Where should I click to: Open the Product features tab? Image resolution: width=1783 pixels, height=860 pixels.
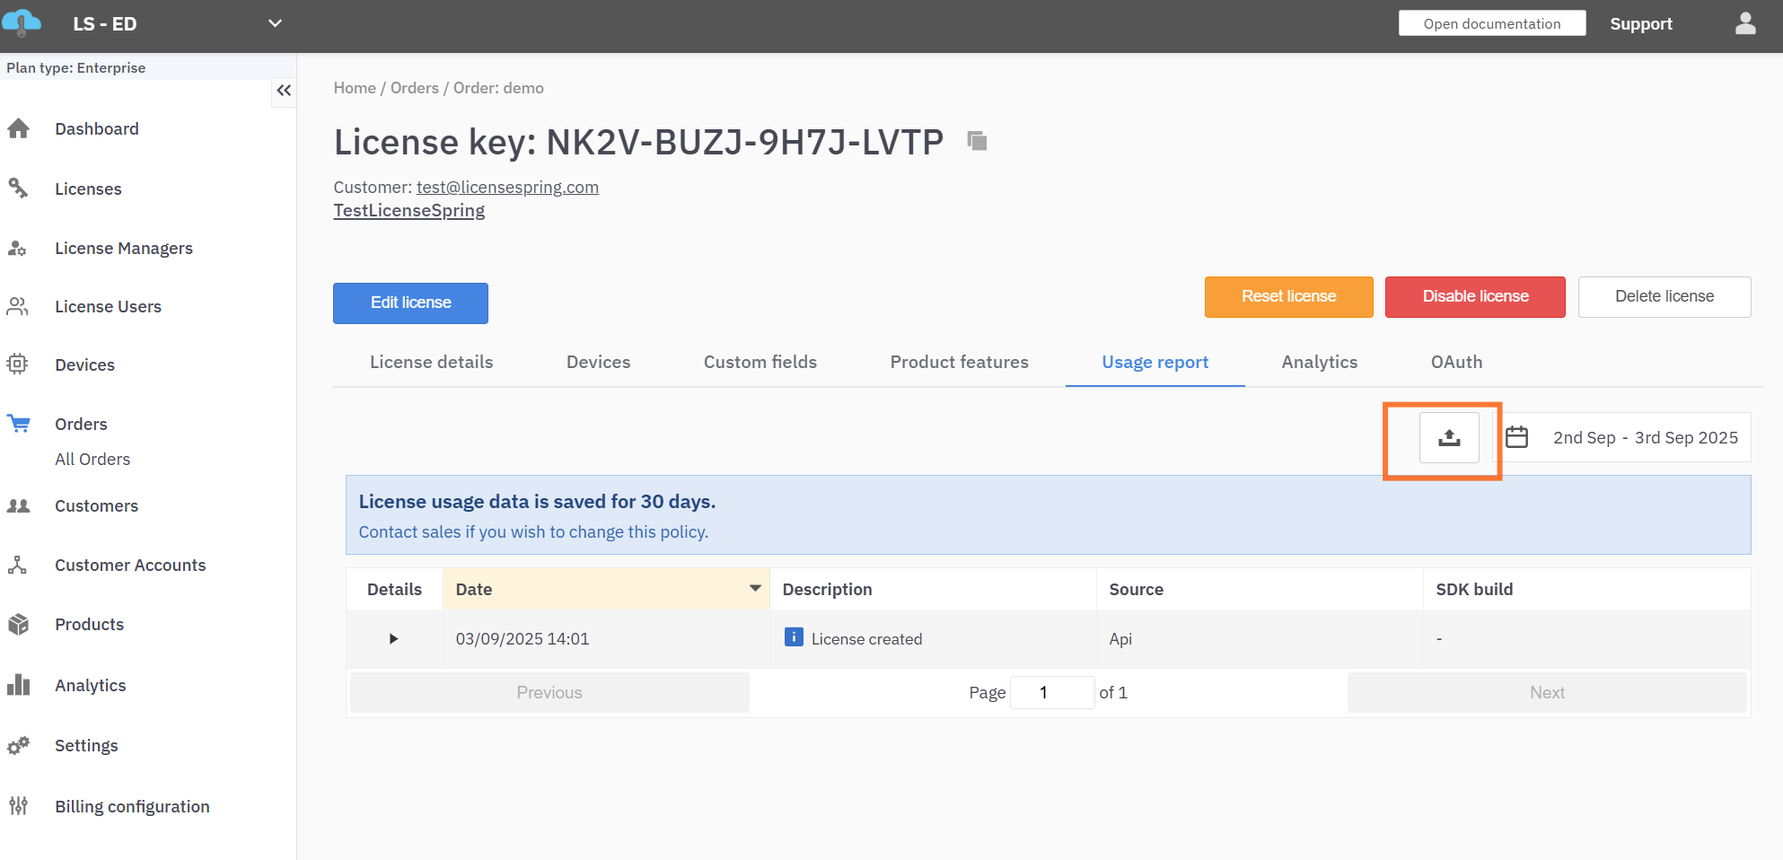(x=959, y=363)
